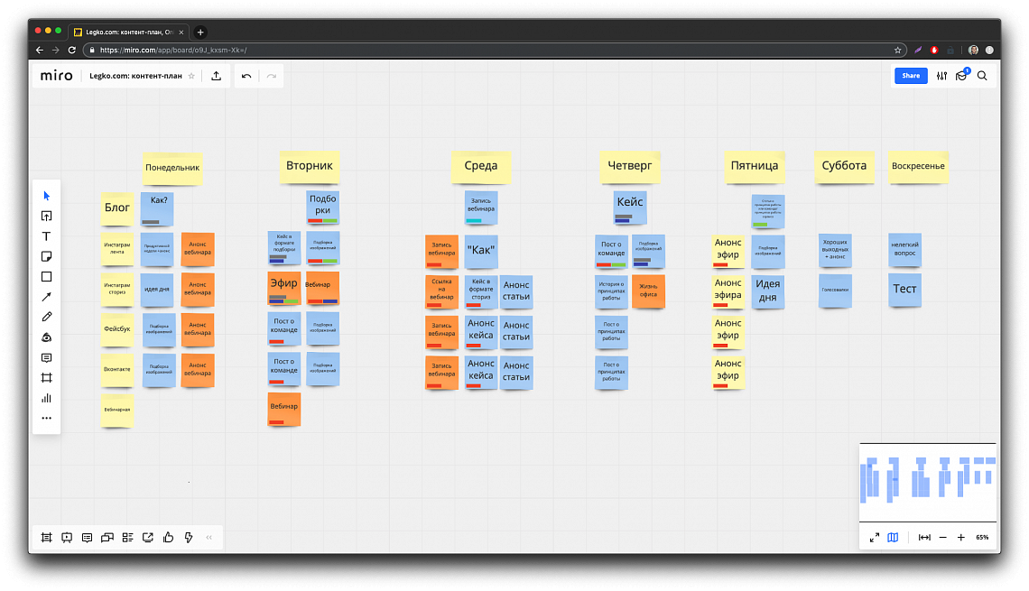
Task: Click the blue Share button
Action: click(911, 76)
